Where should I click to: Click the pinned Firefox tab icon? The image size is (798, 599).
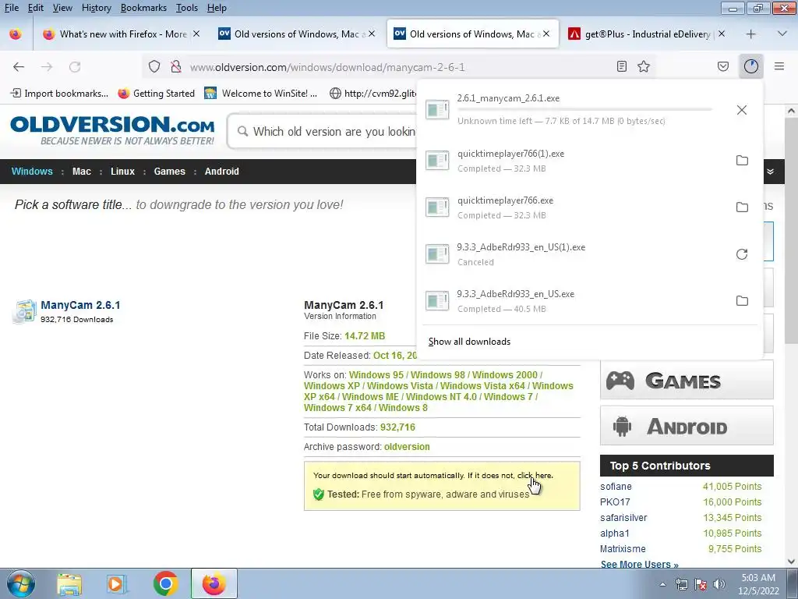pos(16,34)
